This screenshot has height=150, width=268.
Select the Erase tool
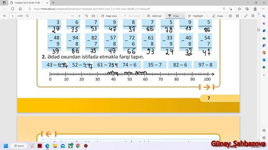point(218,16)
